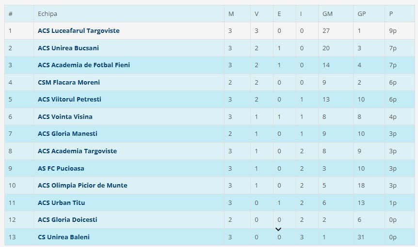
Task: Go to ACS Vointa Visina page
Action: (x=65, y=116)
